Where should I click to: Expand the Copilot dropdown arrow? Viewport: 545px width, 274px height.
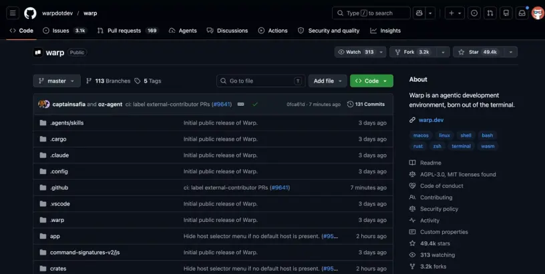click(x=430, y=13)
